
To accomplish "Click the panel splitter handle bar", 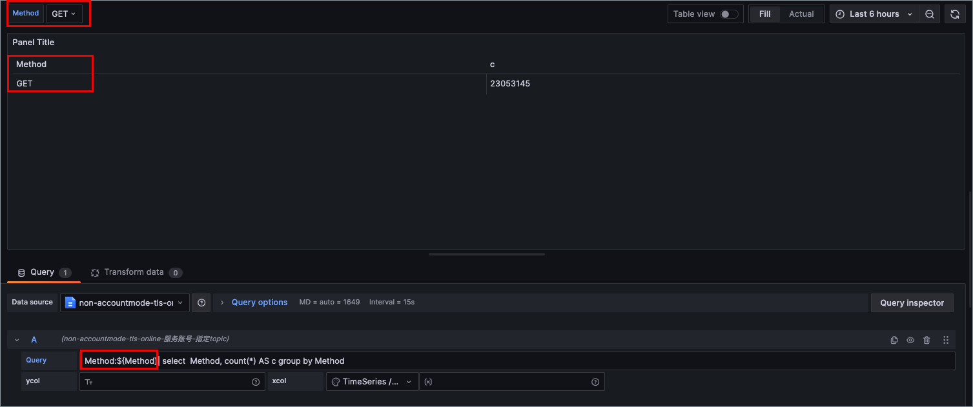I will 487,254.
